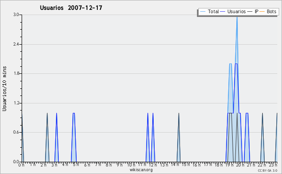Image resolution: width=282 pixels, height=174 pixels.
Task: Click the 'CC BY-SA 3.0' license text
Action: click(267, 170)
